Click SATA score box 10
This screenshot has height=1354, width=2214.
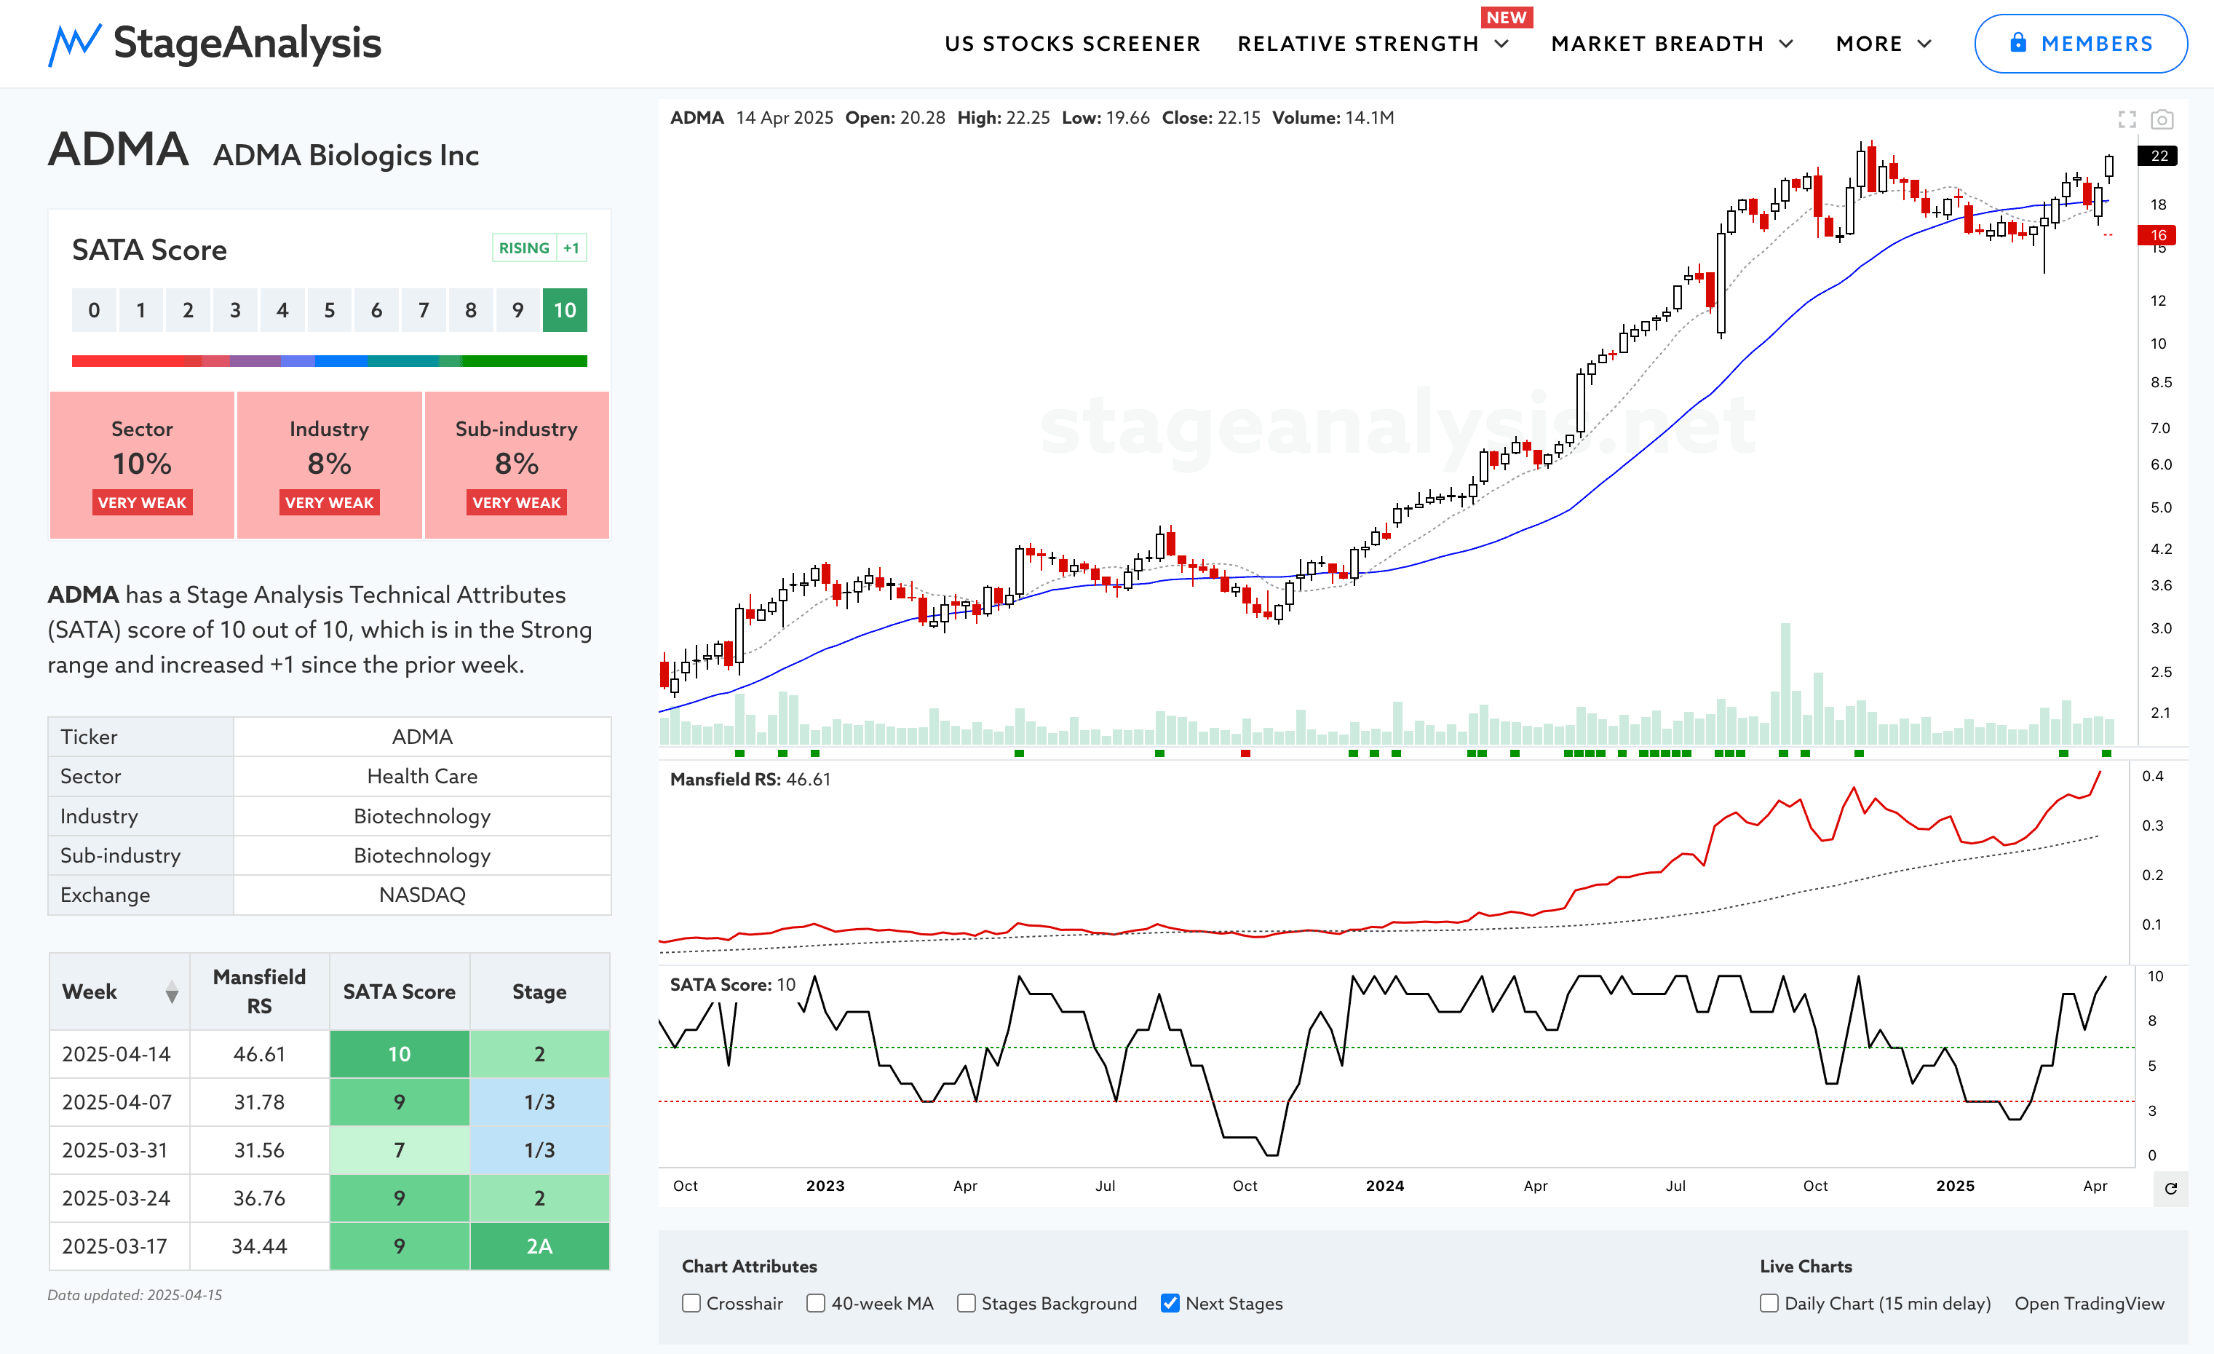tap(564, 310)
